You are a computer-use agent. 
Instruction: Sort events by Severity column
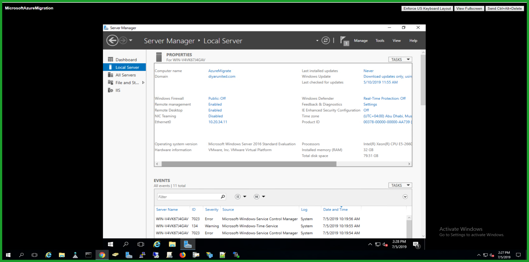(x=212, y=209)
